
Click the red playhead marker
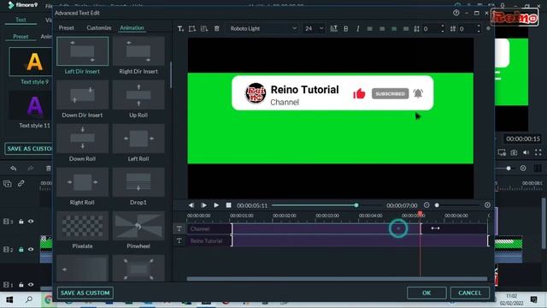point(420,213)
